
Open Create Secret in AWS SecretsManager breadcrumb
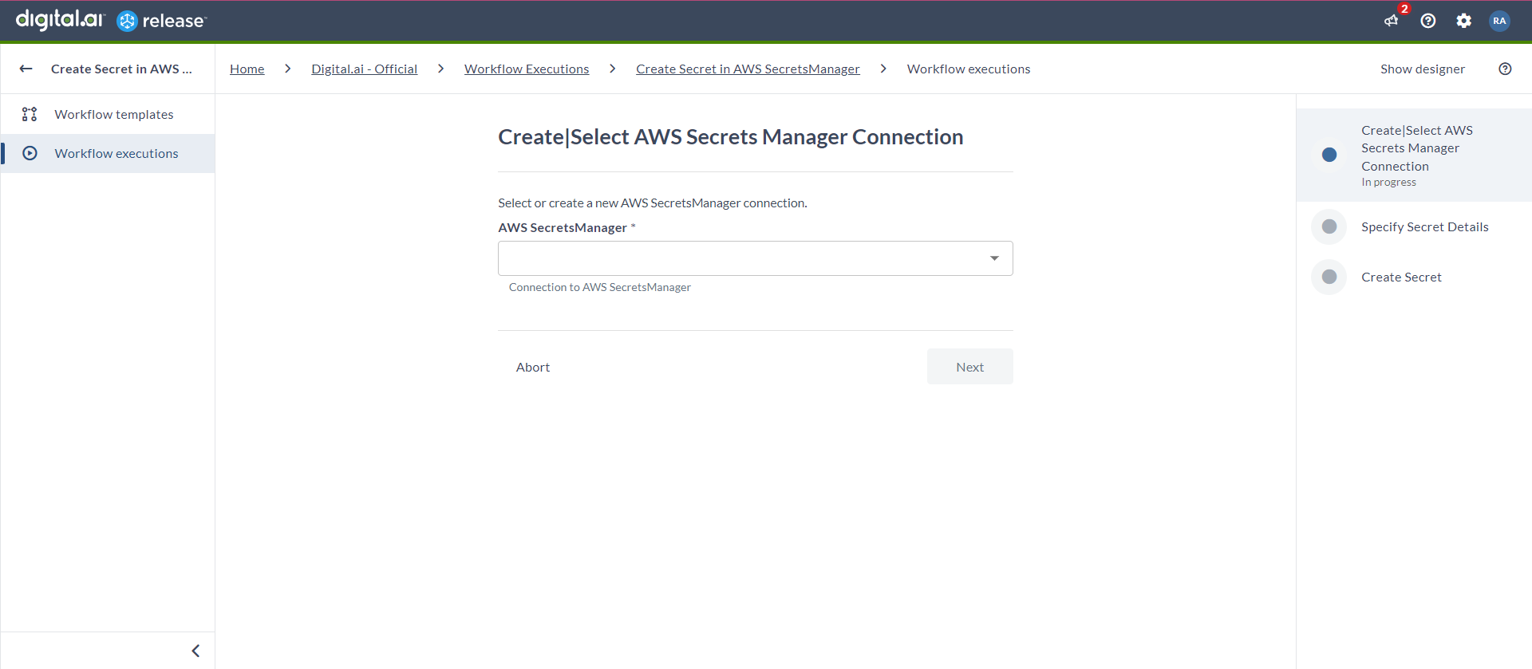[748, 69]
